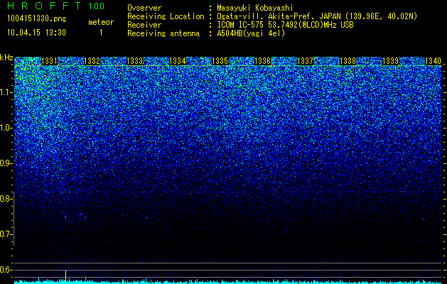Click the antenna text A504HB(yagi 4el)
The width and height of the screenshot is (447, 284).
pyautogui.click(x=251, y=33)
